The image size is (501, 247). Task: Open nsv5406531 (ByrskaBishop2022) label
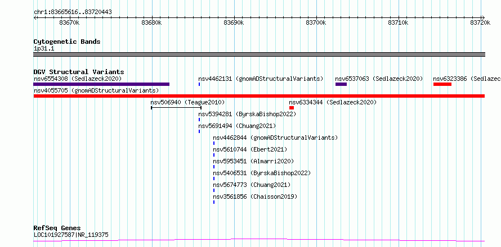click(262, 173)
